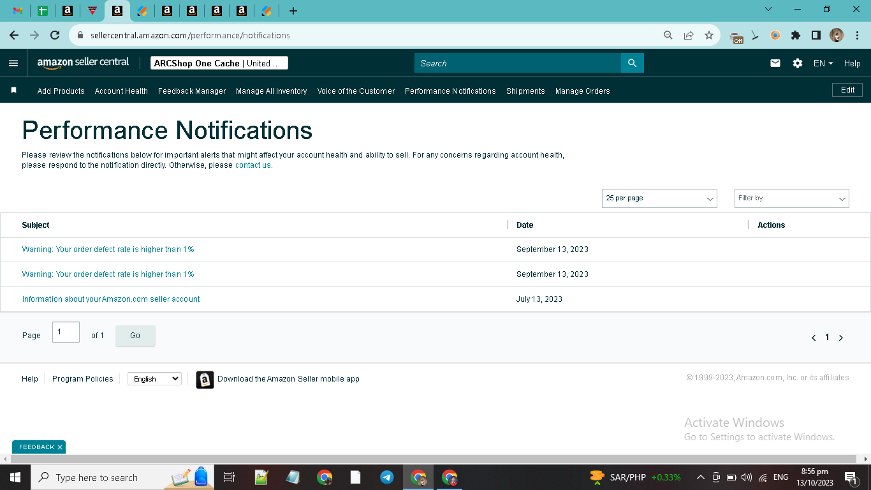Go to Manage All Inventory
The height and width of the screenshot is (490, 871).
click(272, 91)
